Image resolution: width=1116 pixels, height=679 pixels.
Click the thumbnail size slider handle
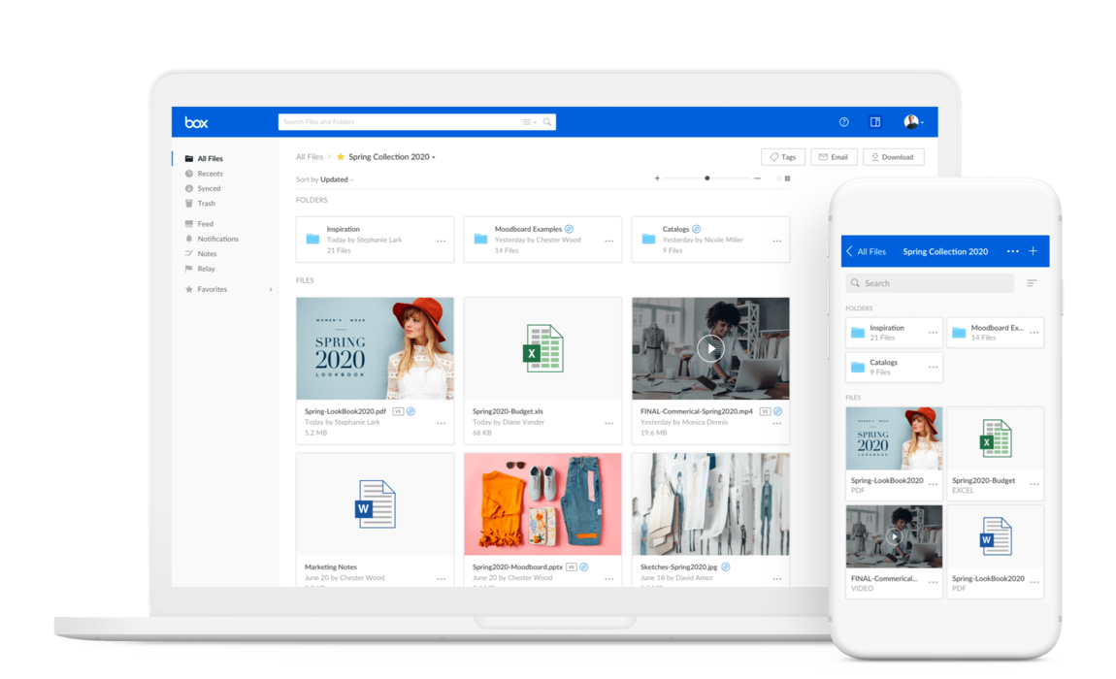[706, 178]
